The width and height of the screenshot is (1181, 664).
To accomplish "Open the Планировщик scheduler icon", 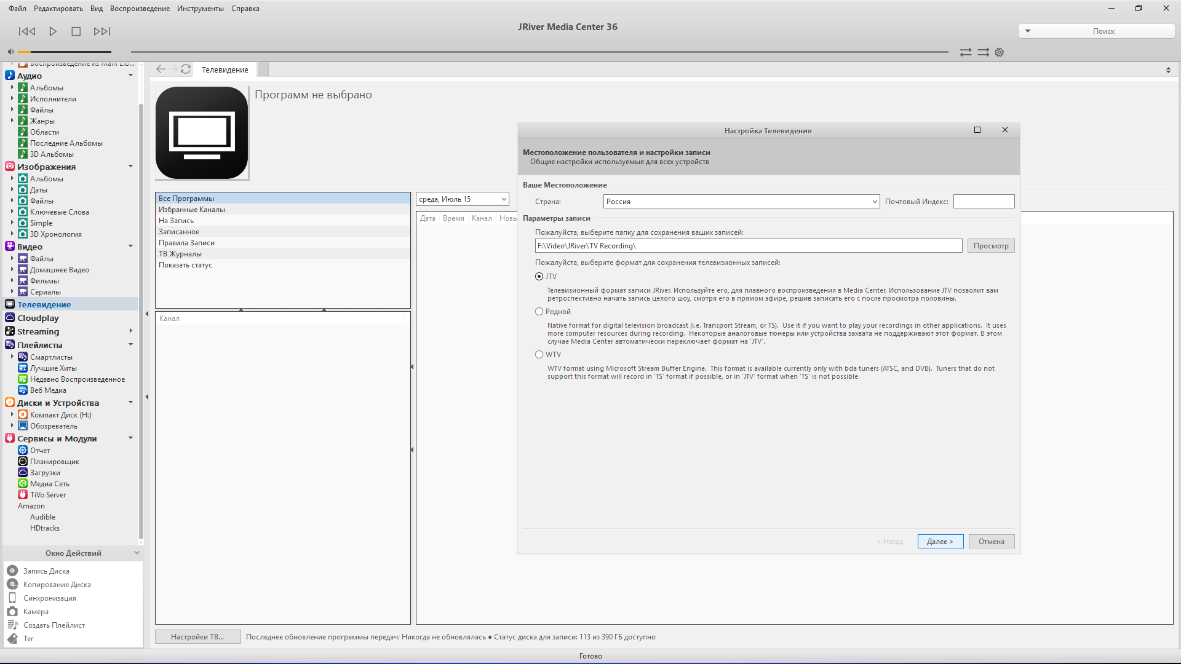I will pyautogui.click(x=23, y=462).
